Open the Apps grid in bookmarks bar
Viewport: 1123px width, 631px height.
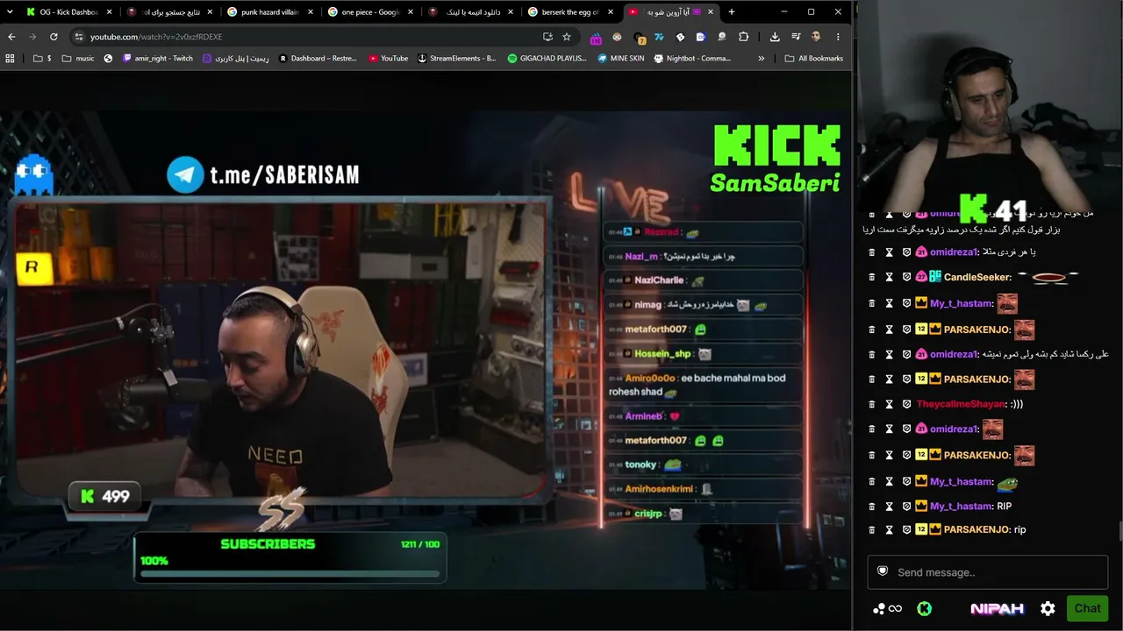click(x=11, y=59)
